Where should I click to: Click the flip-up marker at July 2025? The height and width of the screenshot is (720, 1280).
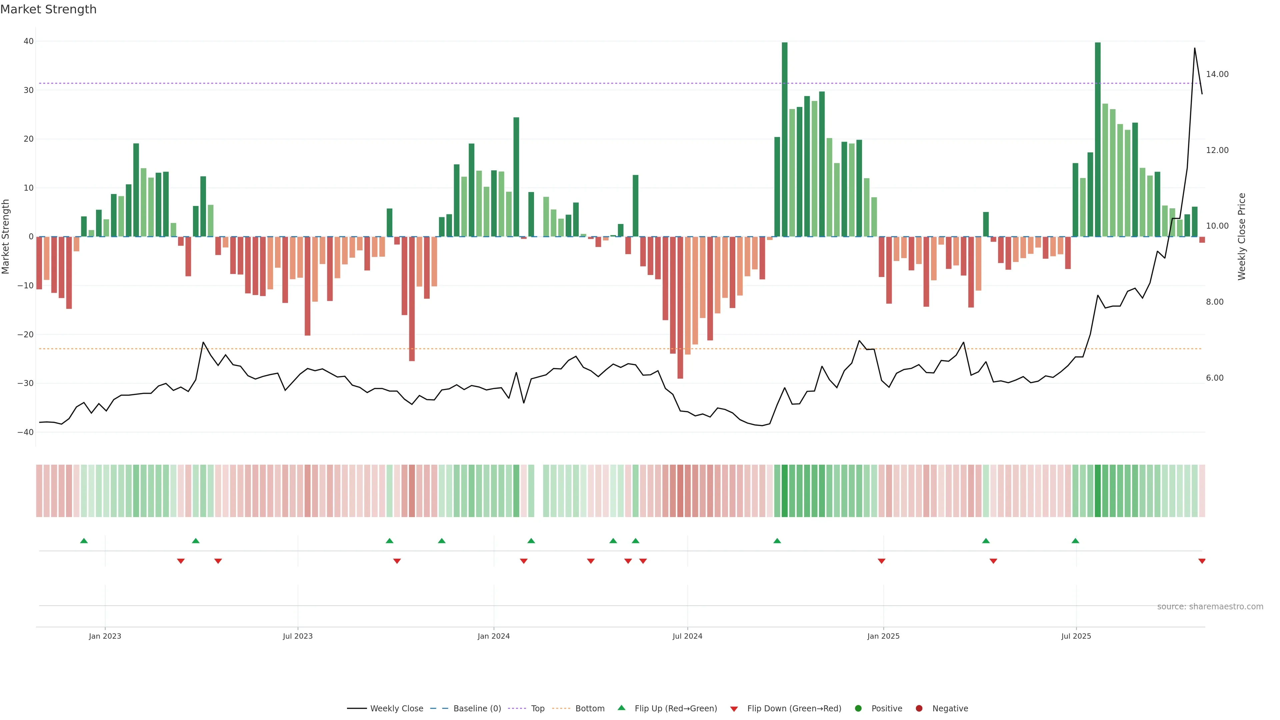[x=1075, y=541]
